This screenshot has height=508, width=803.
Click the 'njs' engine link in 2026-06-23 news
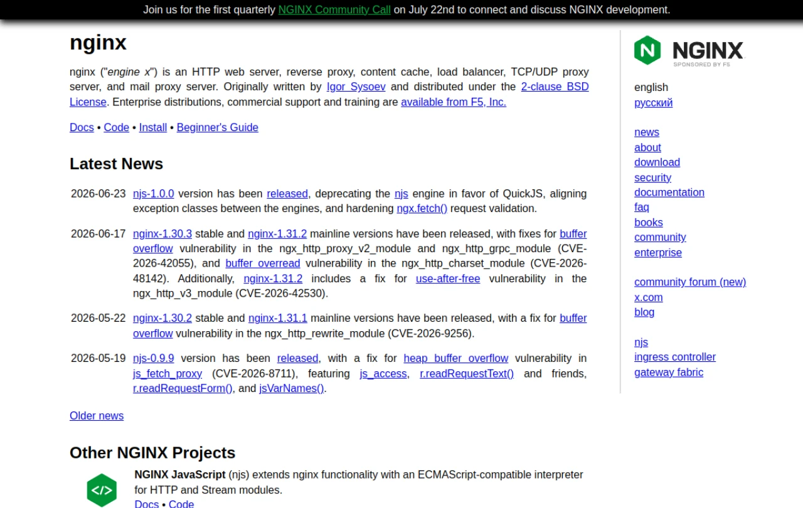pyautogui.click(x=401, y=193)
